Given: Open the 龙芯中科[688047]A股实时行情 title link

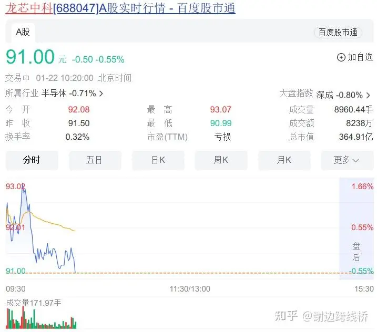Looking at the screenshot, I should (120, 8).
